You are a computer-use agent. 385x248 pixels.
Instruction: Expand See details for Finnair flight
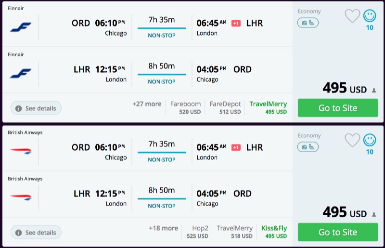coord(36,108)
